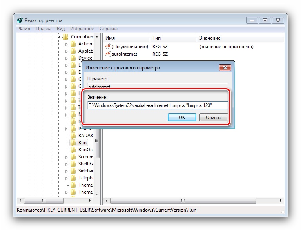
Task: Click the Run folder icon
Action: (x=73, y=143)
